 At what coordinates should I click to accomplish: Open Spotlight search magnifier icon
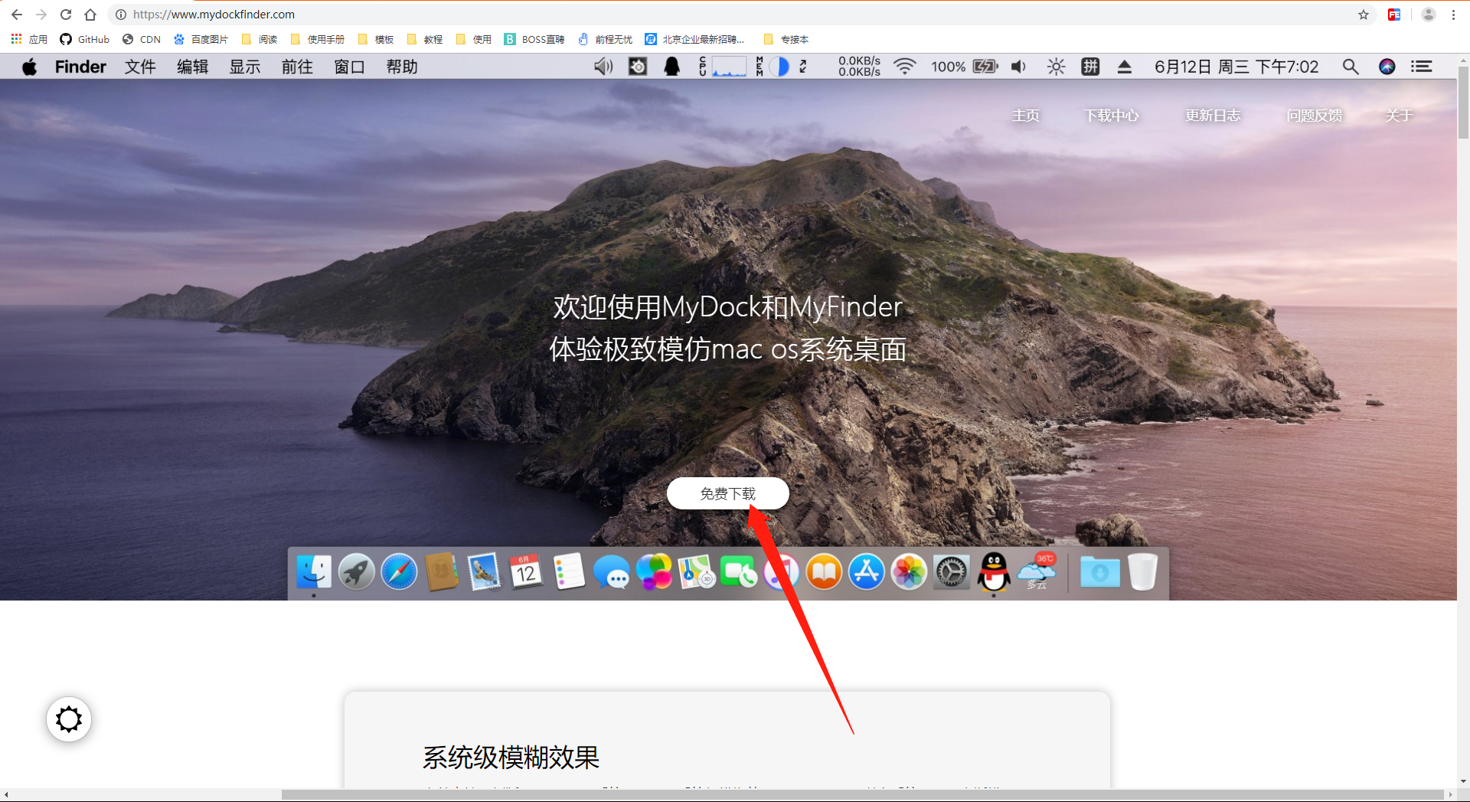[1351, 67]
